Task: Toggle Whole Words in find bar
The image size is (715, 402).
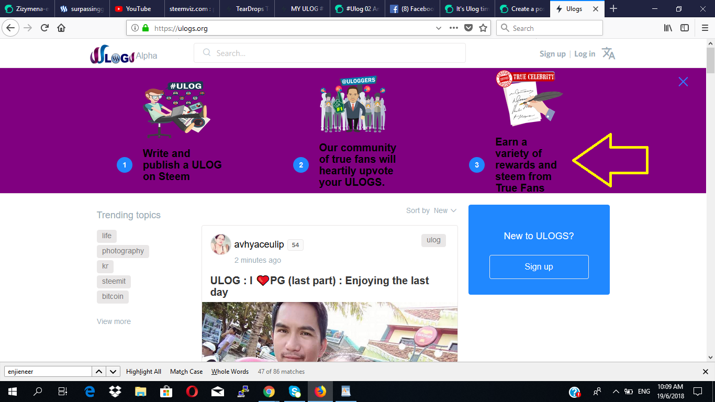Action: tap(230, 372)
